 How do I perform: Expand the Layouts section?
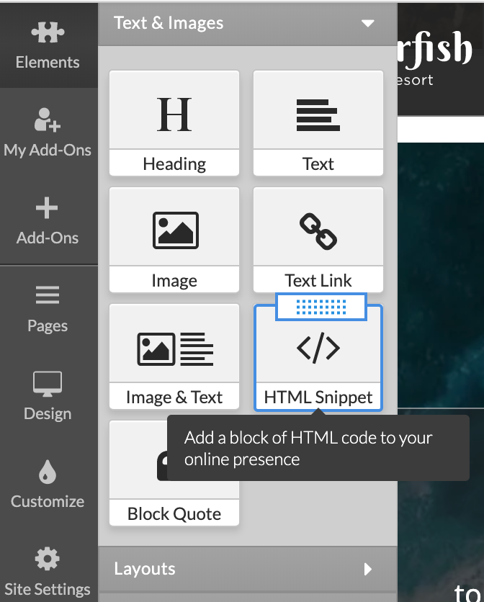pos(248,569)
